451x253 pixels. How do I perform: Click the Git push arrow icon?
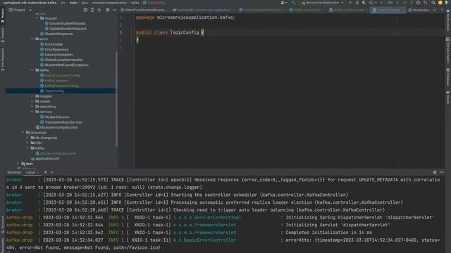tap(412, 3)
